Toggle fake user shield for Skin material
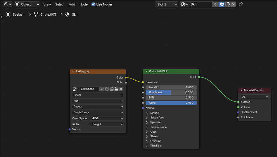The height and width of the screenshot is (157, 277). click(222, 4)
